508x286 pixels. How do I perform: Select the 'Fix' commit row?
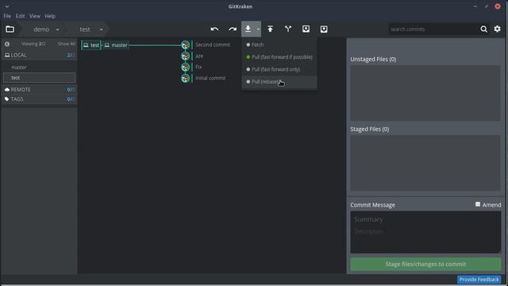[x=198, y=67]
